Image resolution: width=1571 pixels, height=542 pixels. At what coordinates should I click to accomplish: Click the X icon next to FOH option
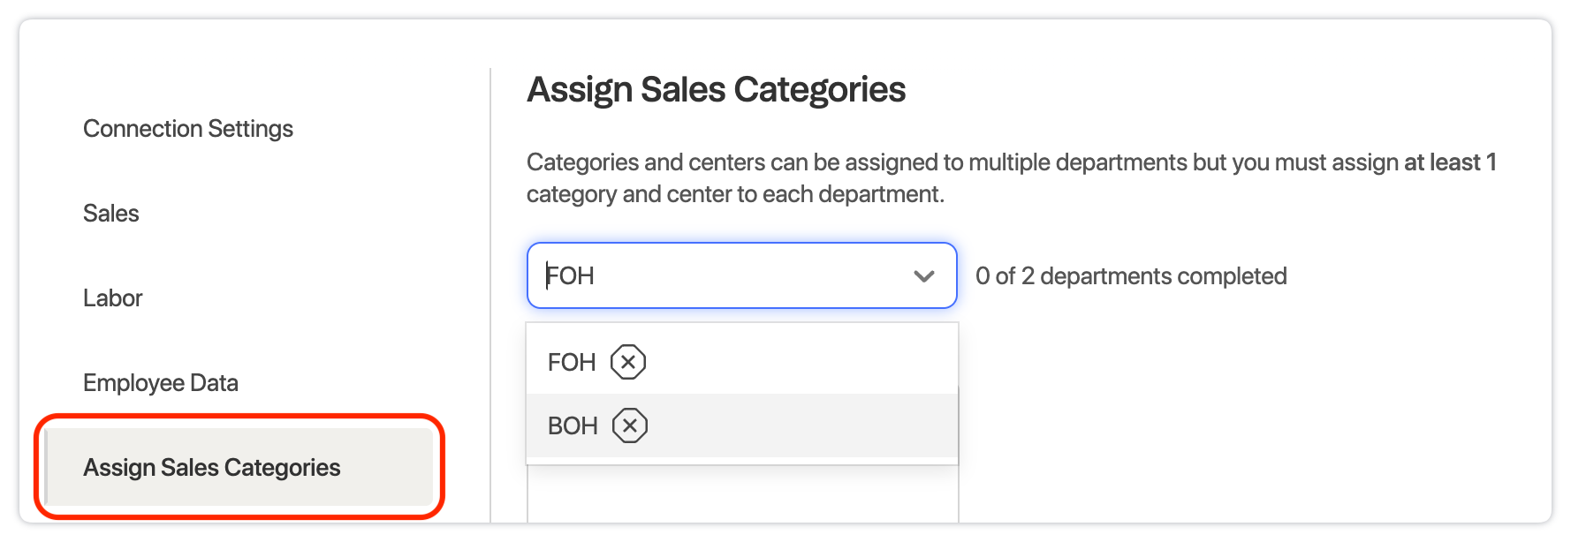click(628, 362)
